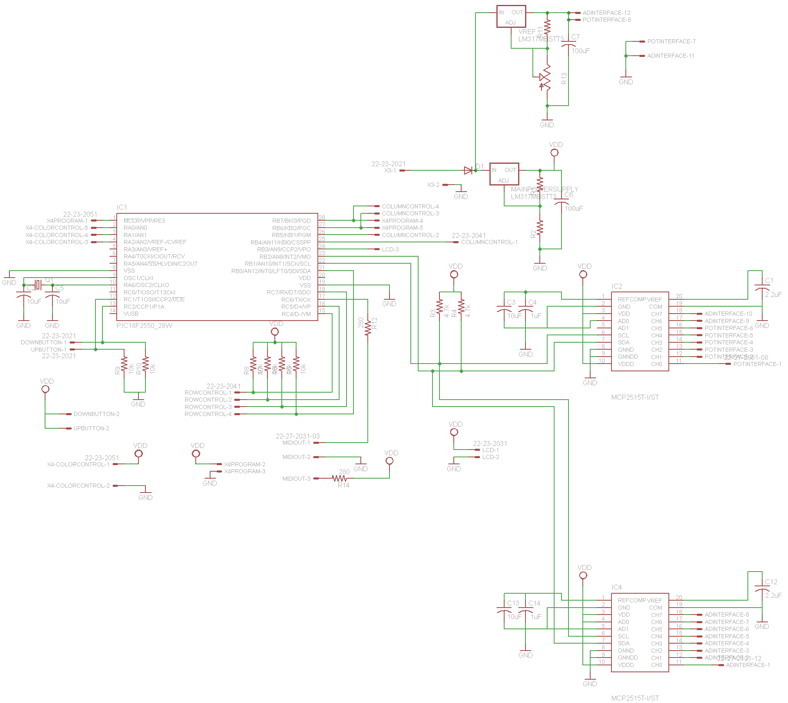Click the ADINTERFACE-8 label near IC4
The width and height of the screenshot is (788, 703).
point(727,615)
